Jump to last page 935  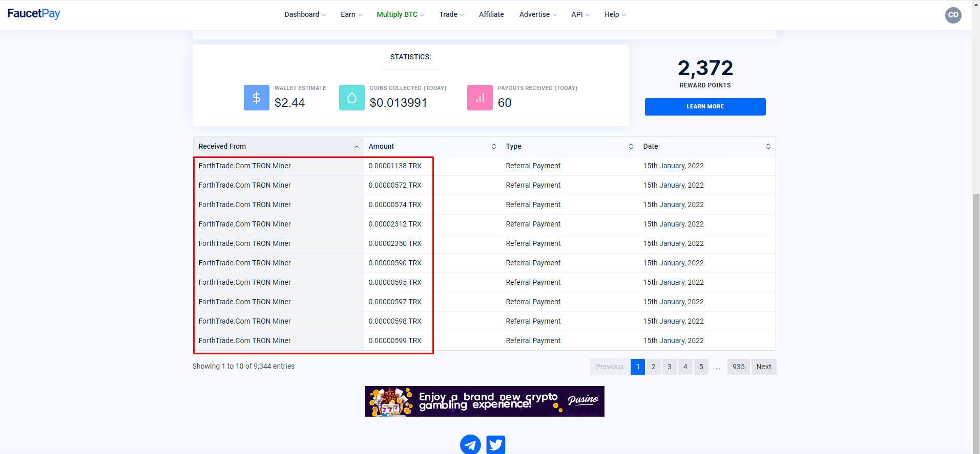click(x=739, y=367)
